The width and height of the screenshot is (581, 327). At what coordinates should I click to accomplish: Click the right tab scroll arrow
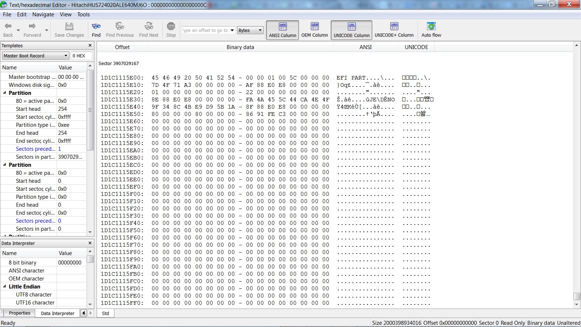tap(91, 313)
